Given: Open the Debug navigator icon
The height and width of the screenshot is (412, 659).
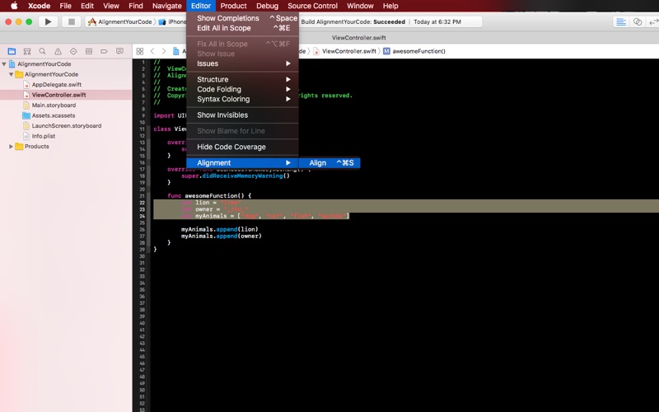Looking at the screenshot, I should (89, 51).
